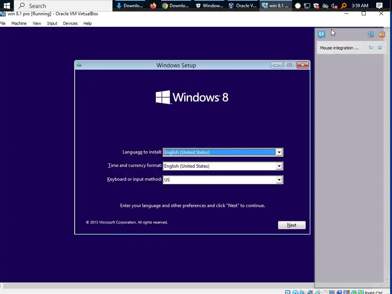Close the VirtualBox VM window
392x294 pixels.
[381, 13]
